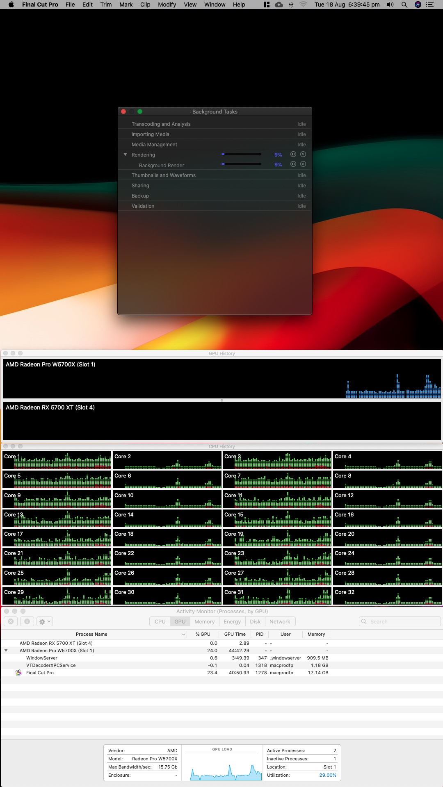The image size is (443, 787).
Task: Sort by % GPU column
Action: pos(203,634)
